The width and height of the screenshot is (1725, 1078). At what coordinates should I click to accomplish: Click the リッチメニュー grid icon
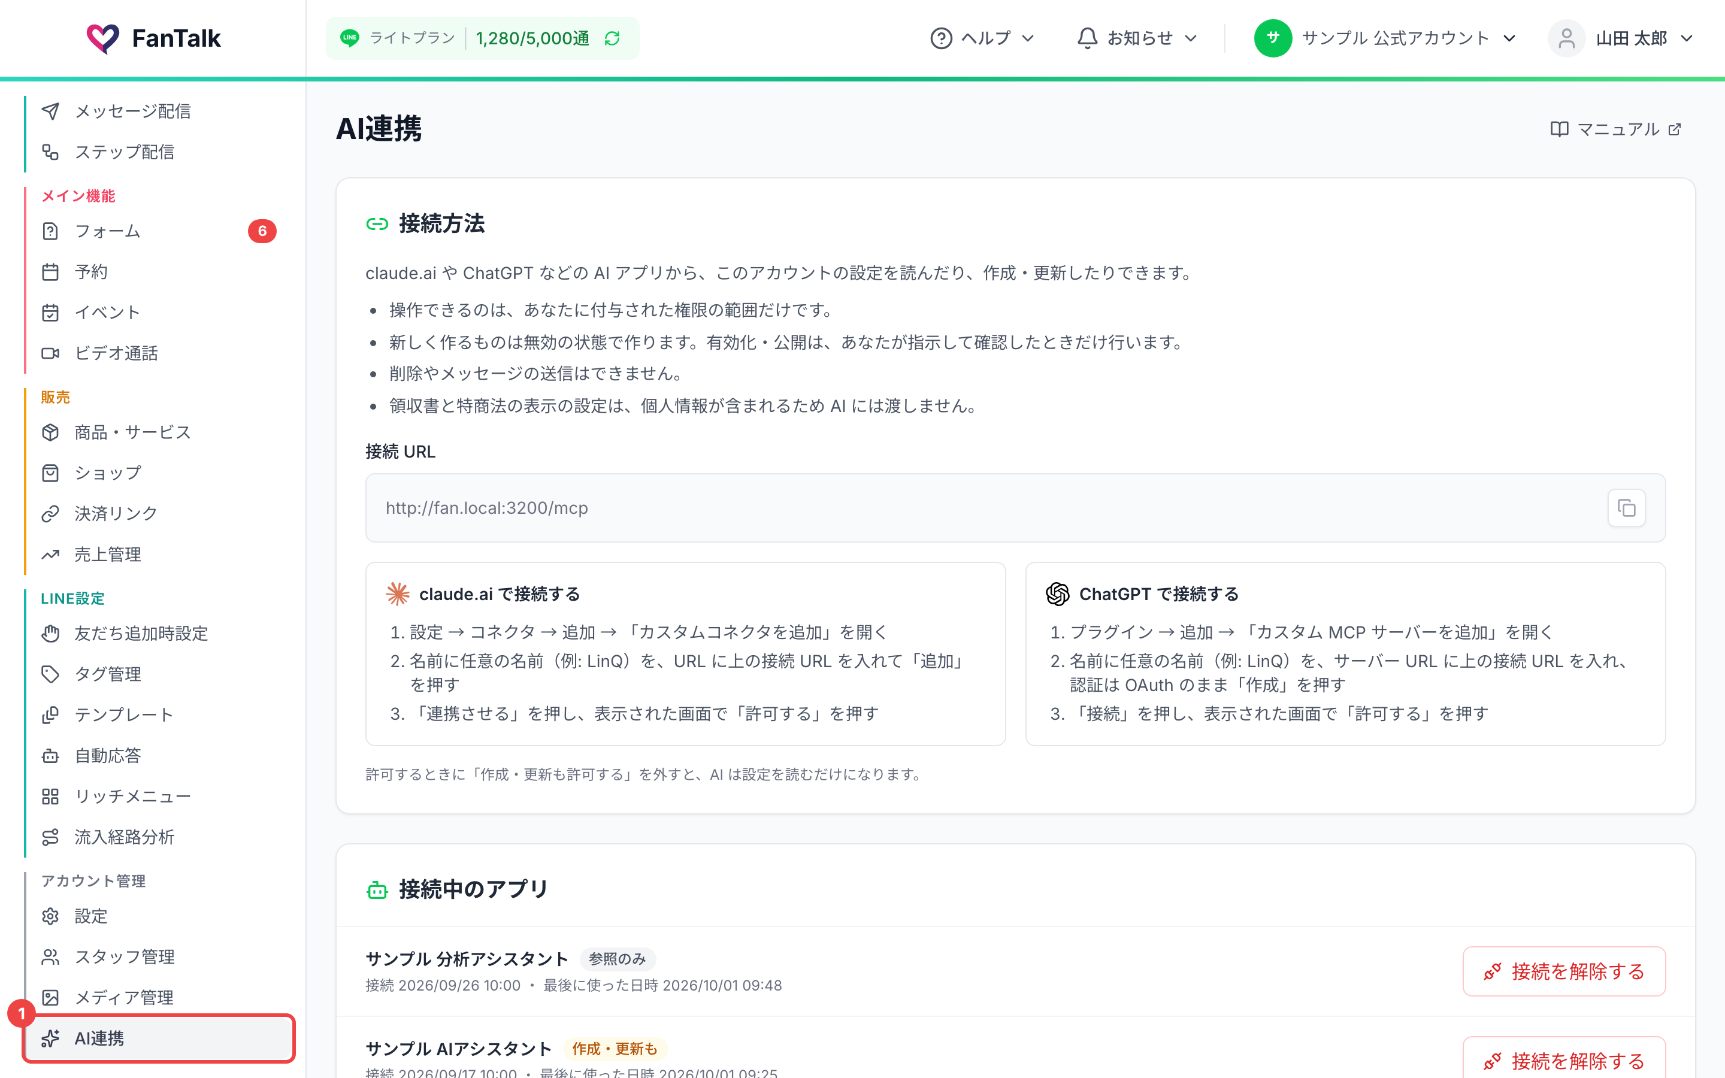tap(50, 796)
